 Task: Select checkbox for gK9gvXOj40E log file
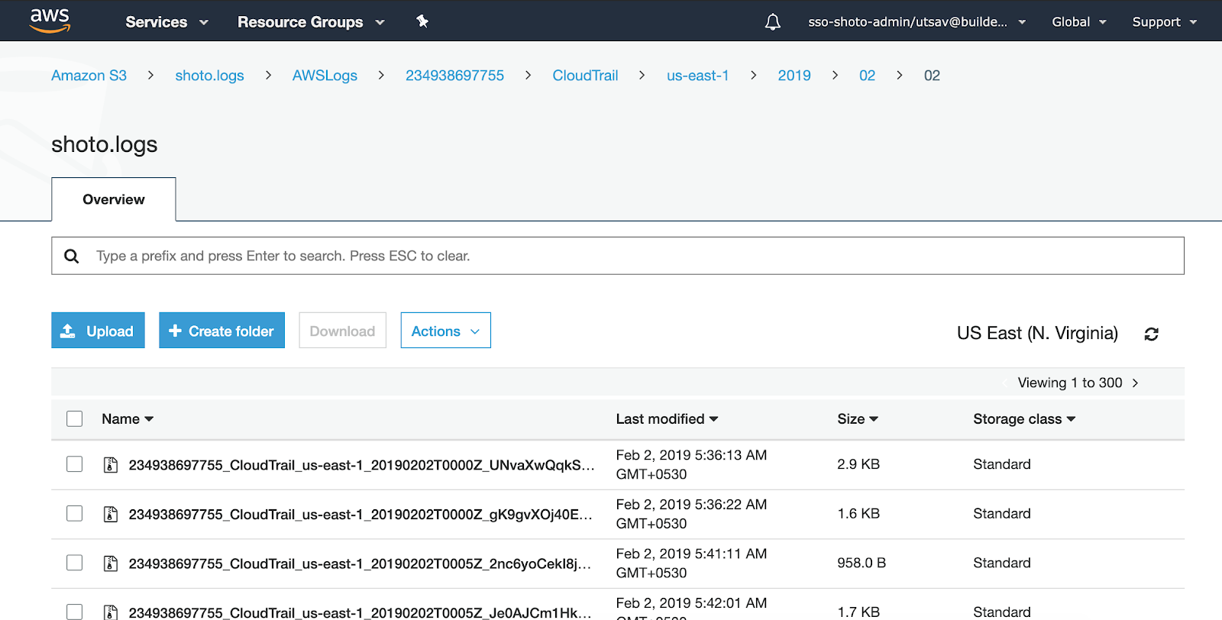[74, 513]
